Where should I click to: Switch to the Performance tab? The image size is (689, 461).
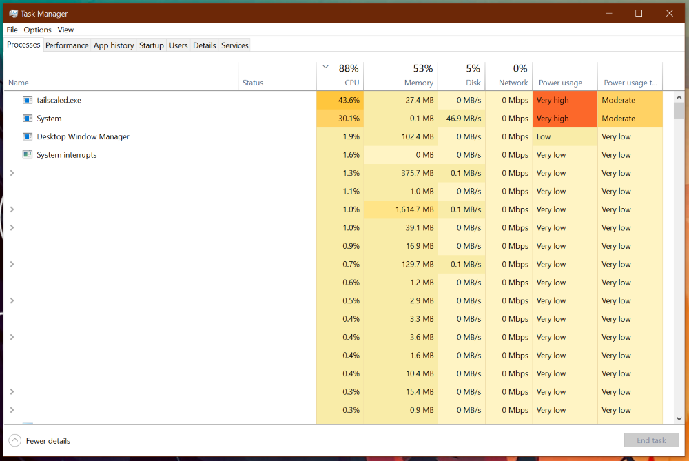[67, 45]
